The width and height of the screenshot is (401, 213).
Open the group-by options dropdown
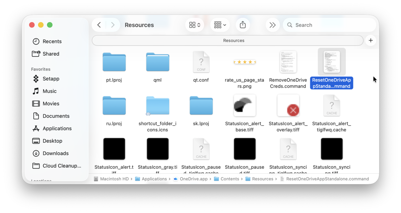coord(220,25)
